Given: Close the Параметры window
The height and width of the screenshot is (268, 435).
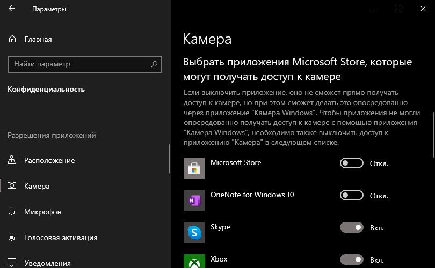Looking at the screenshot, I should coord(423,9).
